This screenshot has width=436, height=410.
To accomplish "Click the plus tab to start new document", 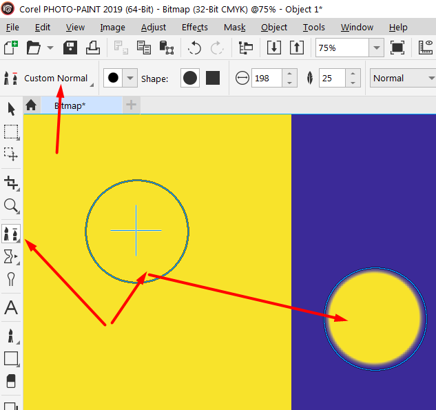I will click(x=131, y=105).
